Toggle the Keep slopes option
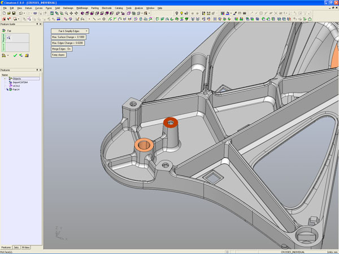 [59, 55]
